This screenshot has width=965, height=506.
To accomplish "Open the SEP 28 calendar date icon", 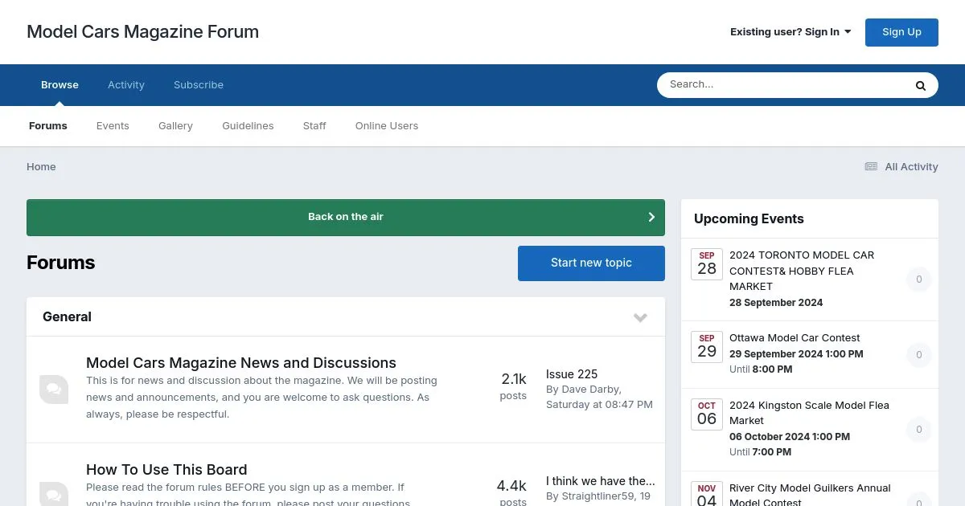I will pyautogui.click(x=707, y=263).
